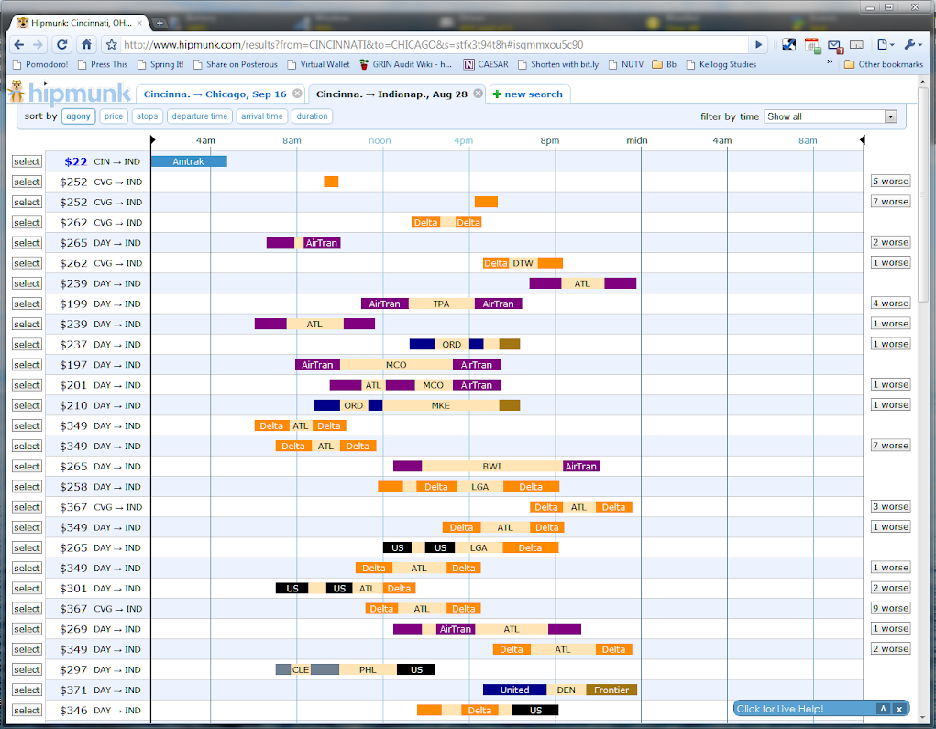Collapse the Live Help widget
This screenshot has height=729, width=936.
[884, 709]
